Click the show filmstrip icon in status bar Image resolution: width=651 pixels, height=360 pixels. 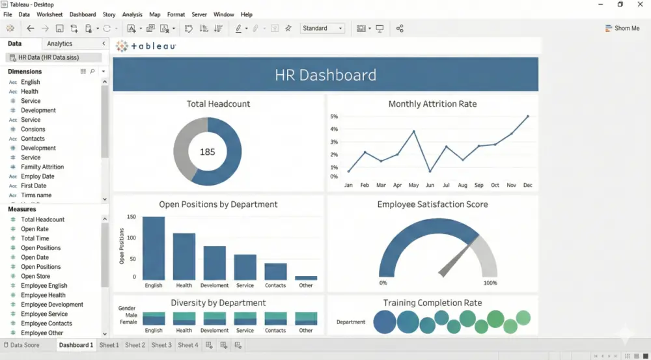point(636,356)
